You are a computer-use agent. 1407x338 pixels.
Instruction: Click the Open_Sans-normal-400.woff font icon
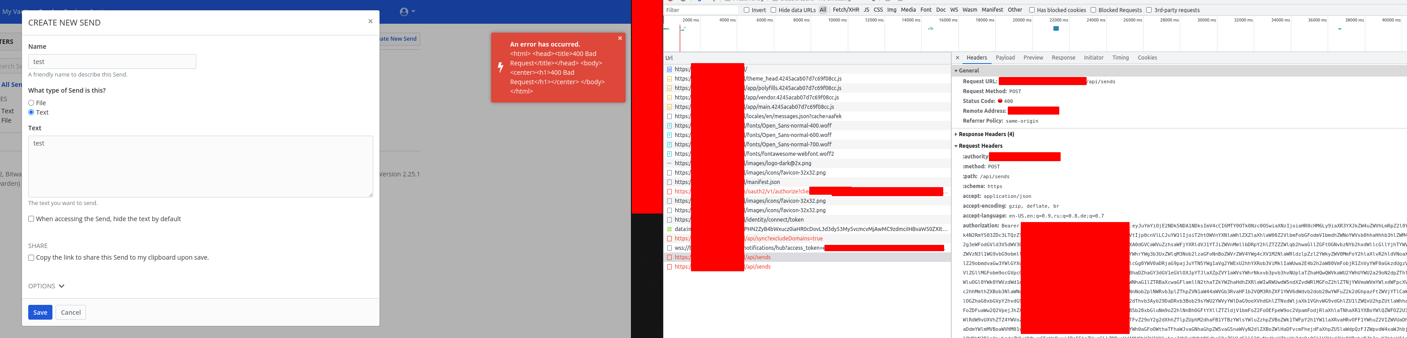(669, 126)
